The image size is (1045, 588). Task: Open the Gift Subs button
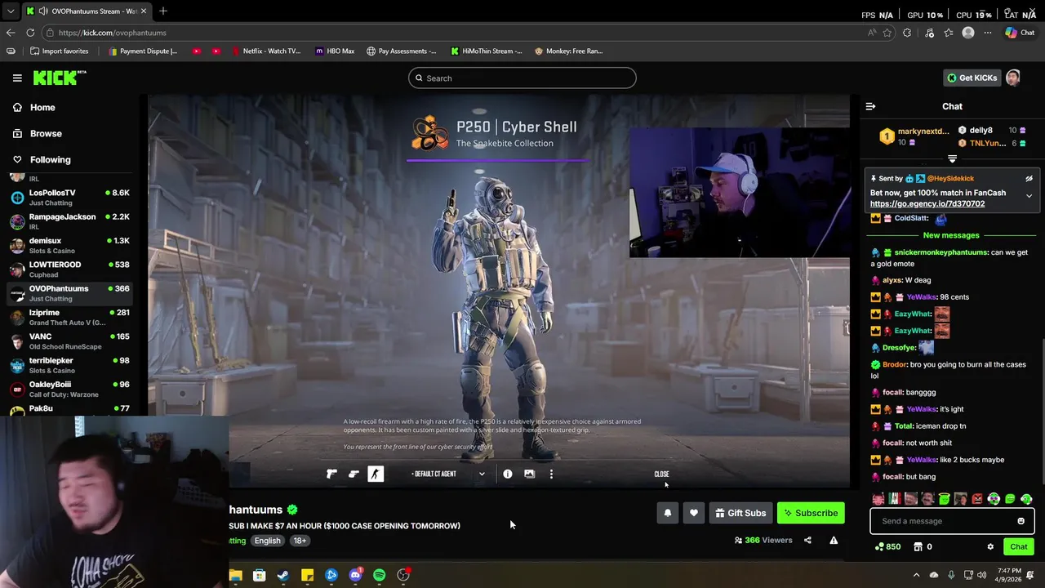tap(740, 513)
